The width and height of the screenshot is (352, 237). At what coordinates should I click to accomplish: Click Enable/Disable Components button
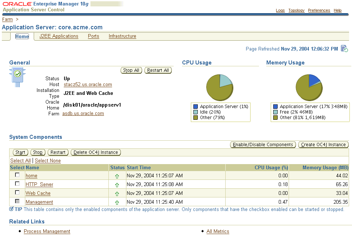263,145
